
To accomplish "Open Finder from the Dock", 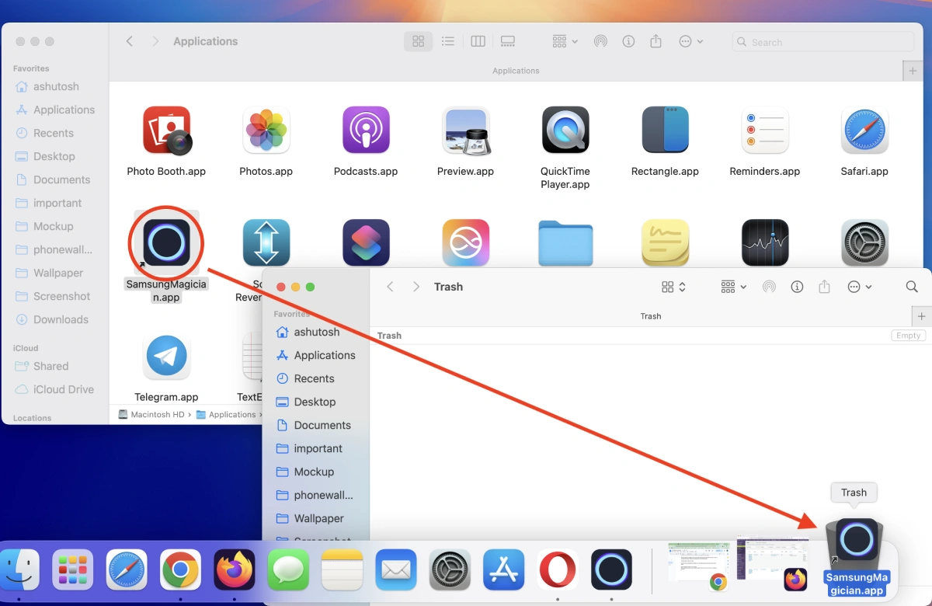I will [x=19, y=570].
